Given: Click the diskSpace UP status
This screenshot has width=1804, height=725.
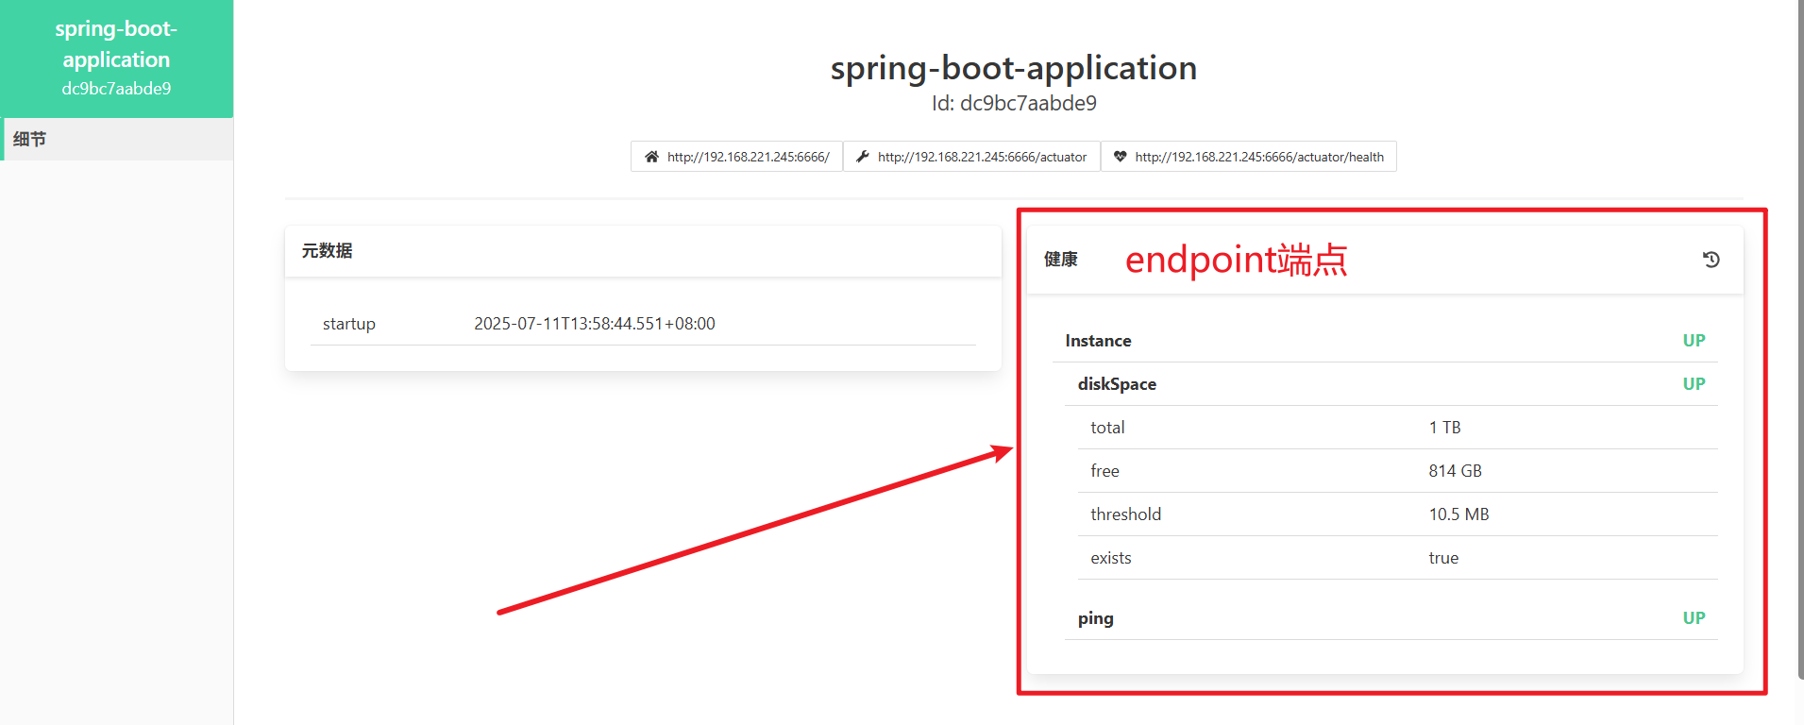Looking at the screenshot, I should pyautogui.click(x=1694, y=384).
